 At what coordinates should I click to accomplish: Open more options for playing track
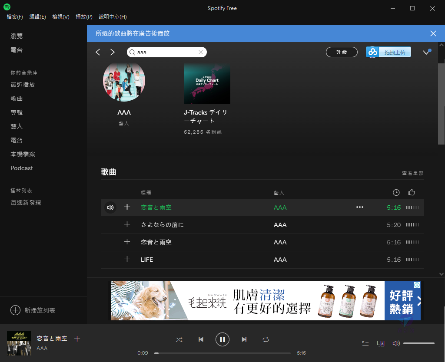(360, 207)
